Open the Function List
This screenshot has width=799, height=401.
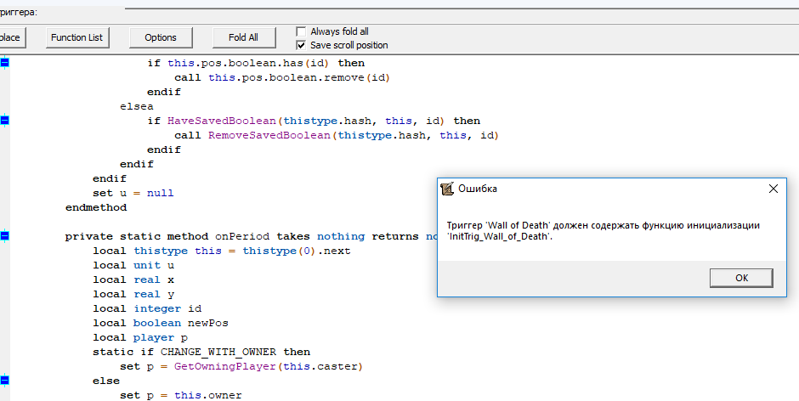(x=76, y=37)
